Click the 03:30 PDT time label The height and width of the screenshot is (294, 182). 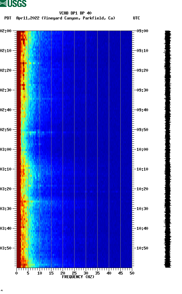[6, 209]
